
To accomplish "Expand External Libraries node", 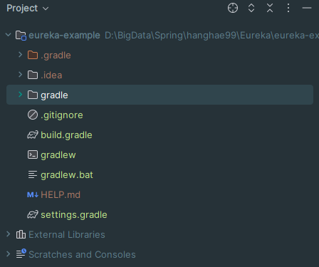I will (x=9, y=234).
